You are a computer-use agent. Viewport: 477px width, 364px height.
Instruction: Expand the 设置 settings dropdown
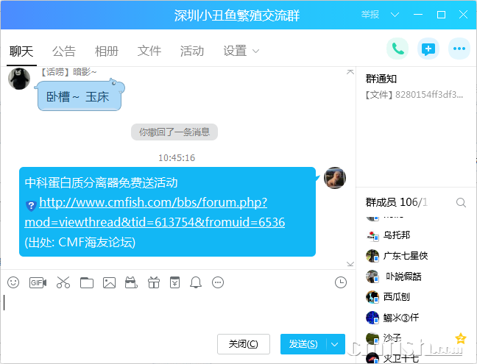tap(256, 51)
